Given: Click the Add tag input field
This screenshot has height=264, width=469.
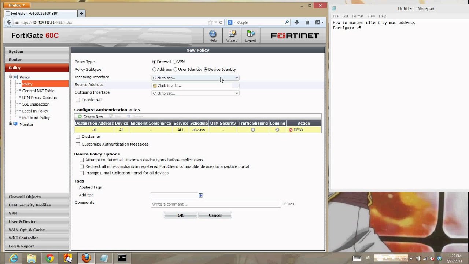Looking at the screenshot, I should pyautogui.click(x=174, y=196).
